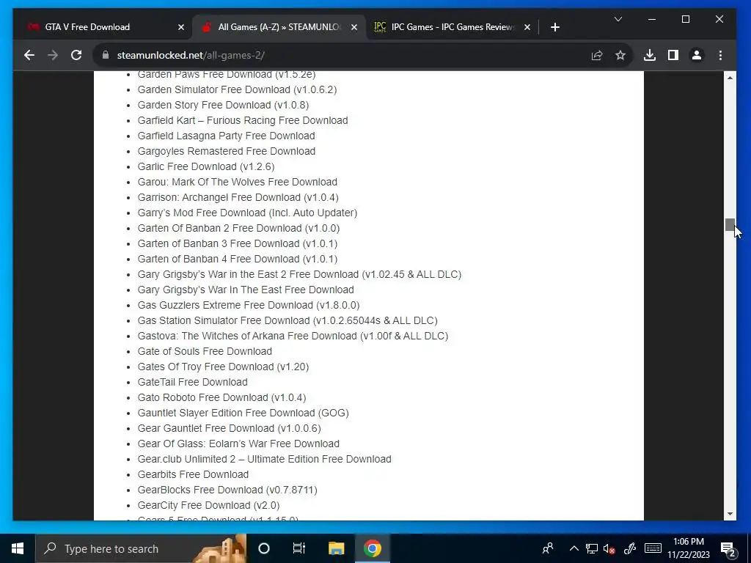This screenshot has width=751, height=563.
Task: Close the IPC Games tab
Action: [527, 27]
